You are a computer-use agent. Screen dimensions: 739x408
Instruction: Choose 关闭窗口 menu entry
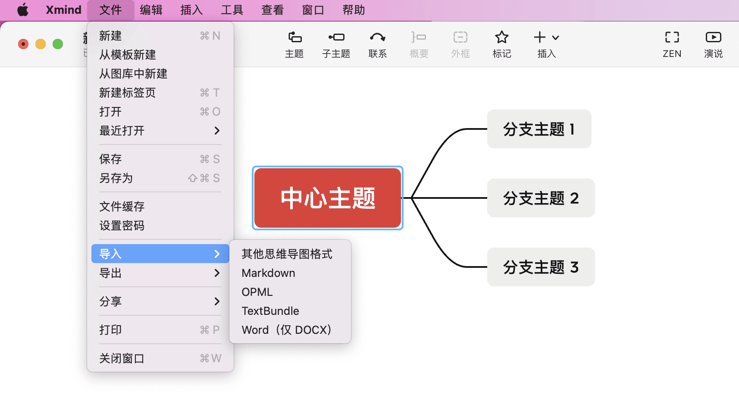[x=160, y=358]
